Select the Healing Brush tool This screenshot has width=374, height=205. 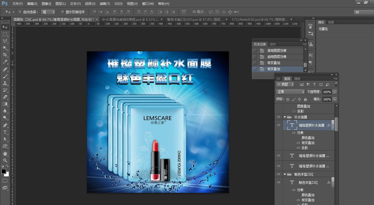5,69
